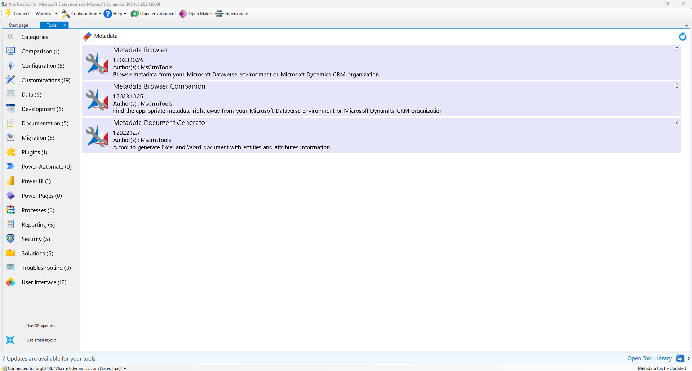Select the Solutions folder icon
Viewport: 692px width, 371px height.
click(x=10, y=253)
